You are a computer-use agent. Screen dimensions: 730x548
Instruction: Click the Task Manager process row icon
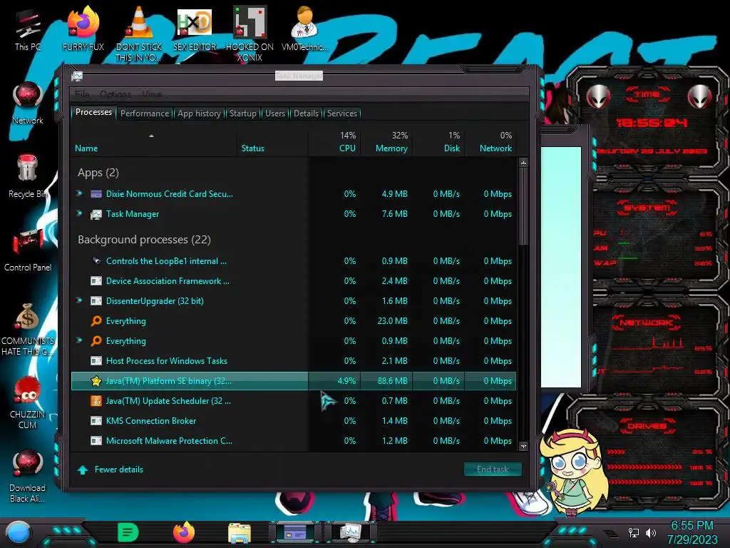pyautogui.click(x=96, y=214)
